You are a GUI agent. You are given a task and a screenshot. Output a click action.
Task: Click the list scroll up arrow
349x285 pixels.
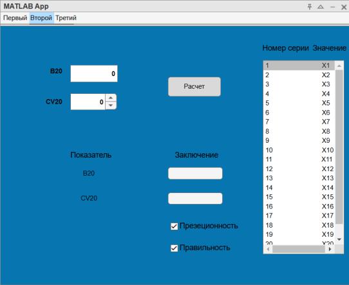click(339, 66)
